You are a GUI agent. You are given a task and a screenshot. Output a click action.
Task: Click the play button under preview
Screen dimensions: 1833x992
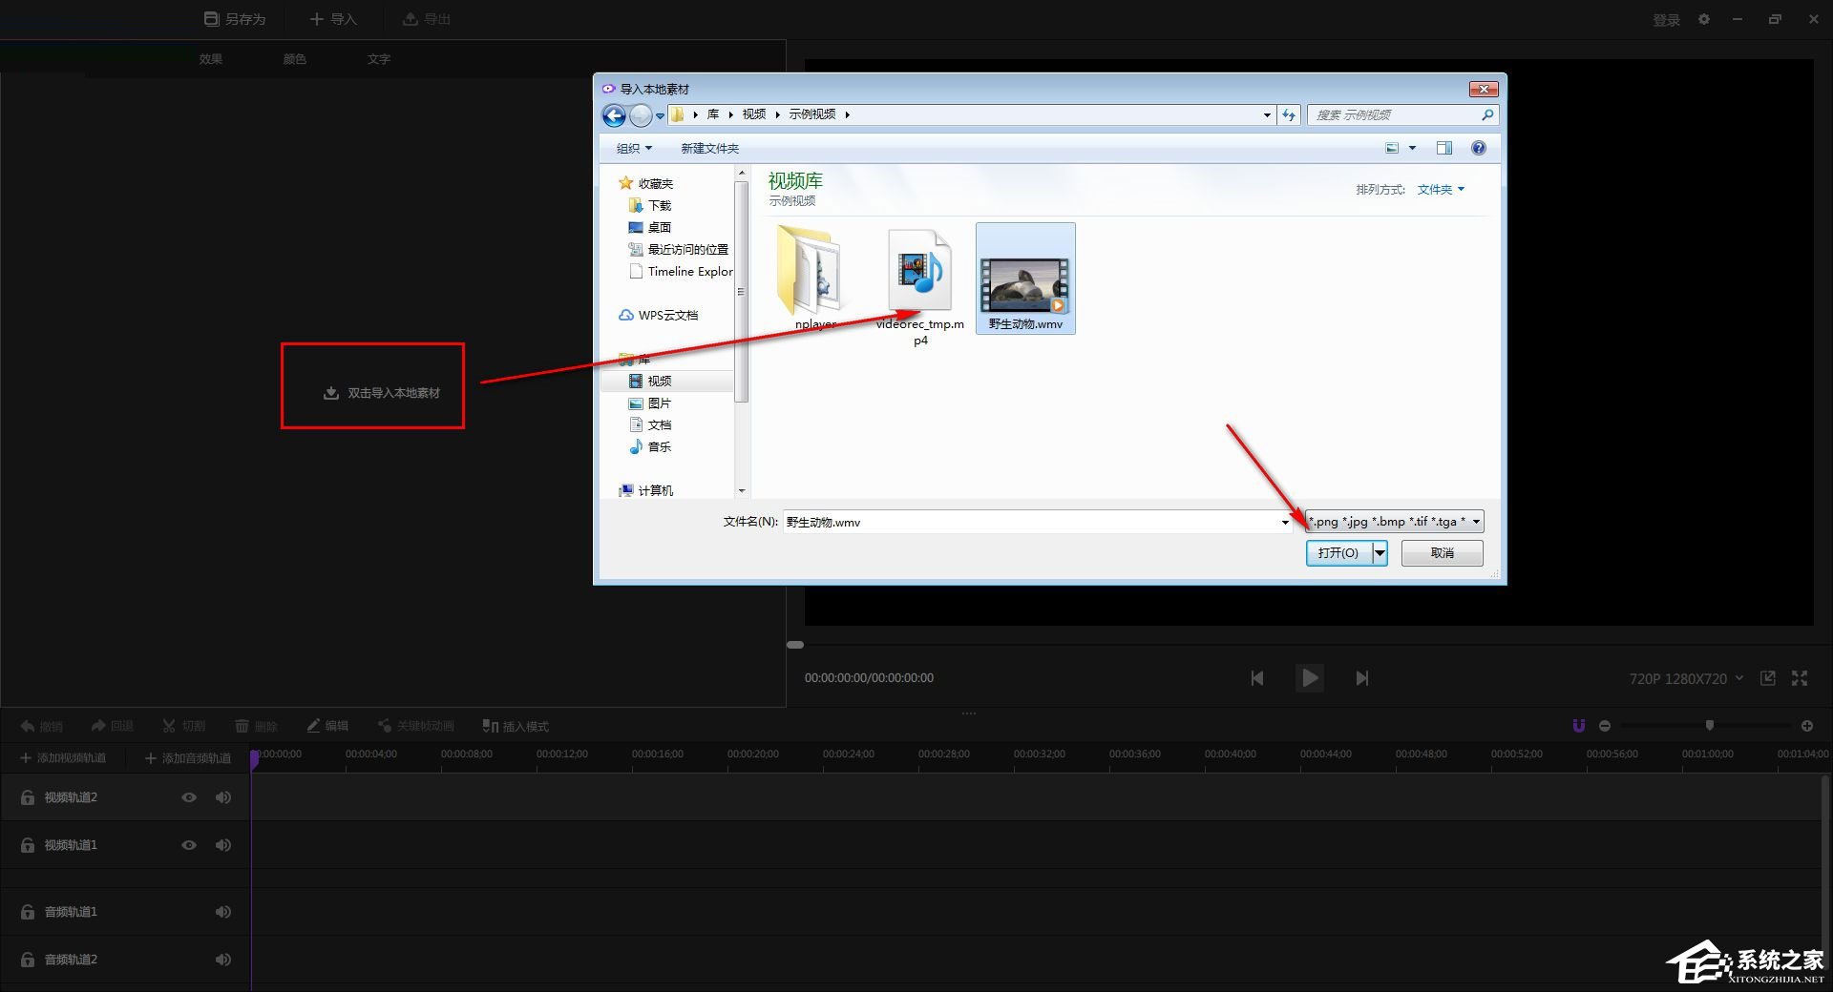pos(1310,678)
